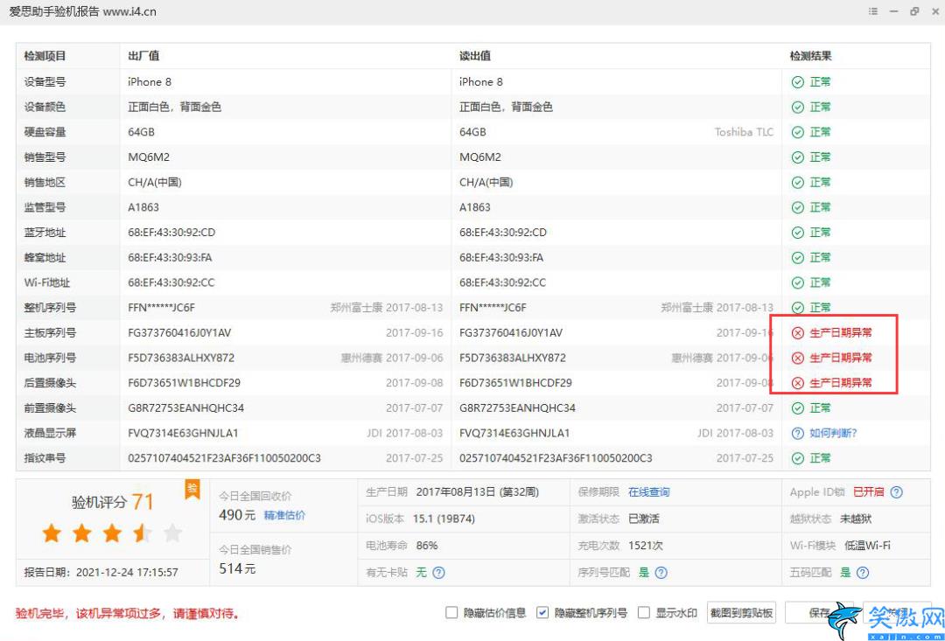Image resolution: width=945 pixels, height=641 pixels.
Task: Enable the 显示水印 checkbox
Action: [644, 613]
